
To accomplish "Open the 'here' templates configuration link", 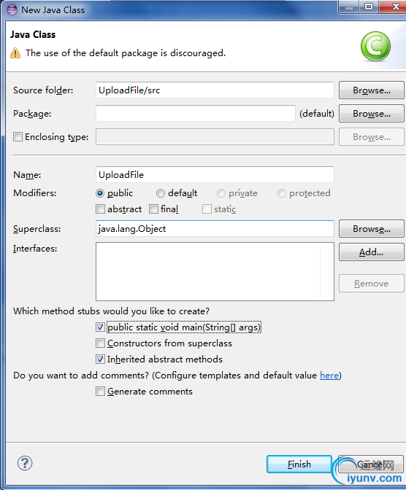I will coord(329,376).
